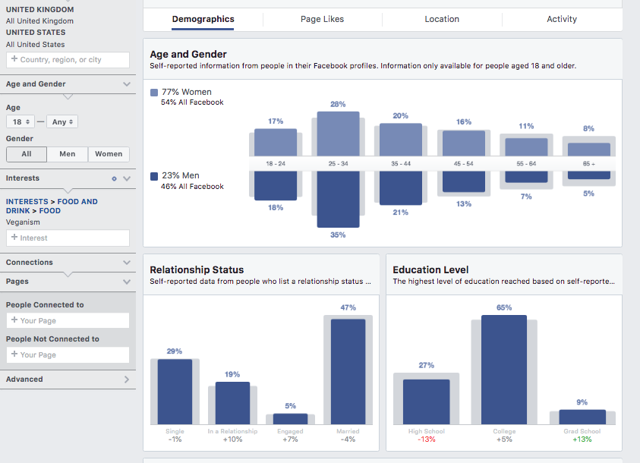Click the 65 + men bar
The image size is (640, 463).
point(589,175)
